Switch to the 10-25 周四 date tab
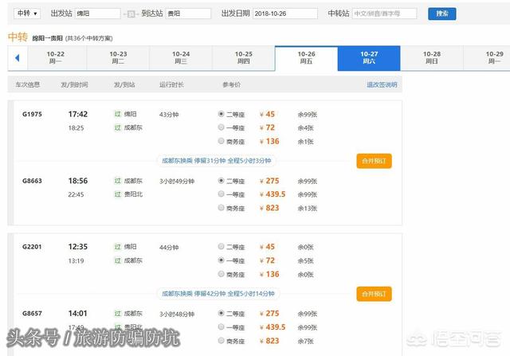 (243, 58)
